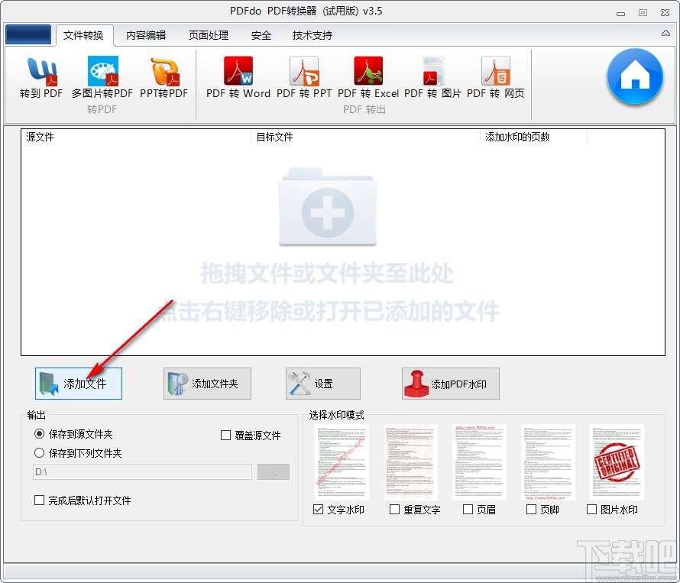This screenshot has height=583, width=680.
Task: Open the 内容编辑 tab
Action: click(146, 35)
